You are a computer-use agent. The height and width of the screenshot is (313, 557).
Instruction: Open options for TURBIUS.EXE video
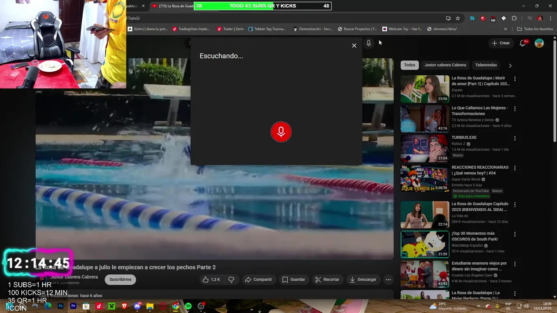515,138
